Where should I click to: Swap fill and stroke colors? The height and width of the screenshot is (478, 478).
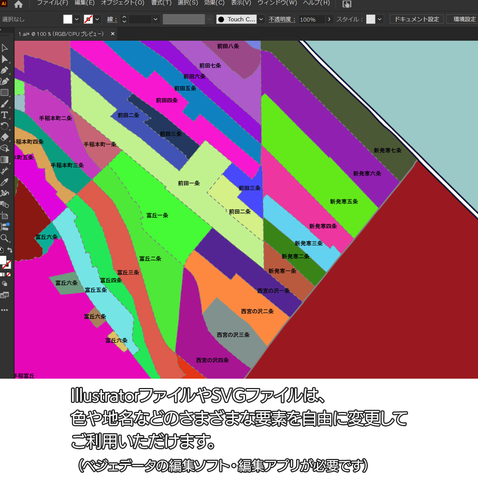tap(10, 250)
